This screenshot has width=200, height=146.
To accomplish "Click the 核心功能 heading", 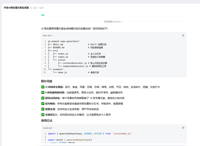I will [47, 81].
